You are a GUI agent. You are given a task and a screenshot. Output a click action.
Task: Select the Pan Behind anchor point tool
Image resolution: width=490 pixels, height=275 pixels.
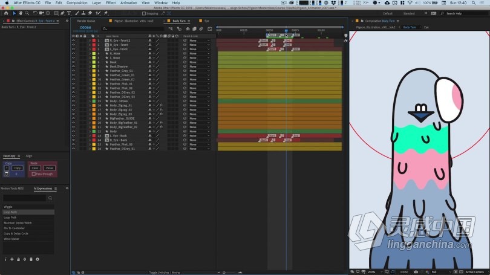click(x=48, y=13)
